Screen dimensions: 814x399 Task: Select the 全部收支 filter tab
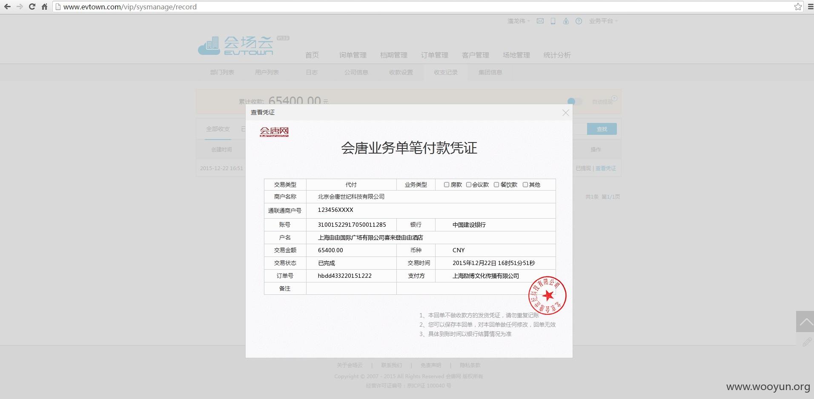218,129
